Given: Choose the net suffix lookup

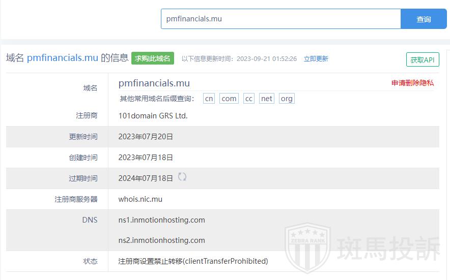Looking at the screenshot, I should pyautogui.click(x=267, y=99).
